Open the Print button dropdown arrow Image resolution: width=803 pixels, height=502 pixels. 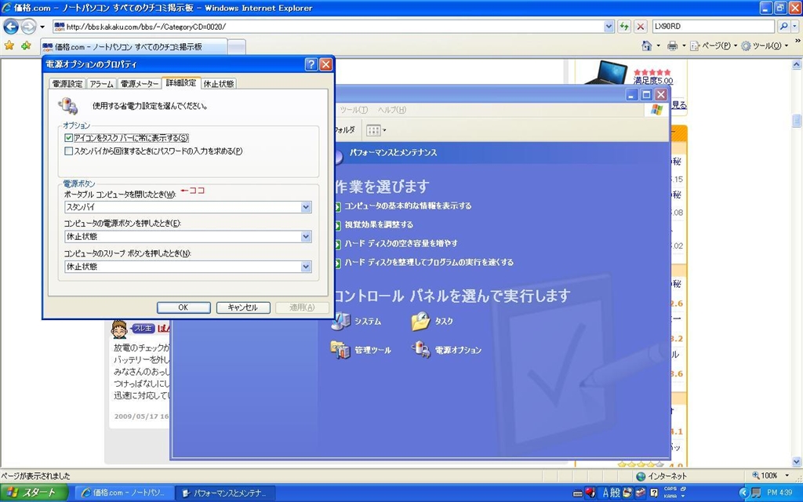[684, 46]
